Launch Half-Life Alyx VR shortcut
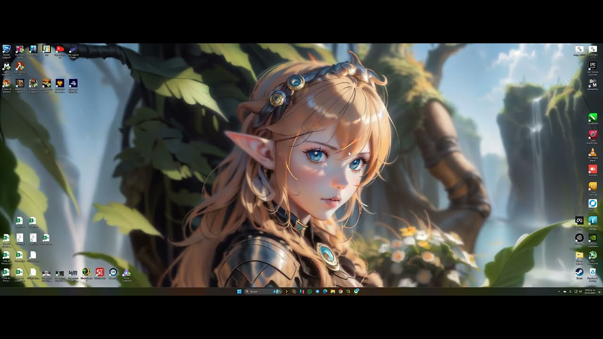This screenshot has width=603, height=339. [20, 69]
